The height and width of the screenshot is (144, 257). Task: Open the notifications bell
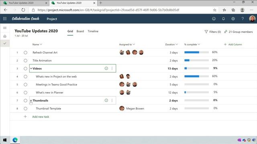(223, 19)
